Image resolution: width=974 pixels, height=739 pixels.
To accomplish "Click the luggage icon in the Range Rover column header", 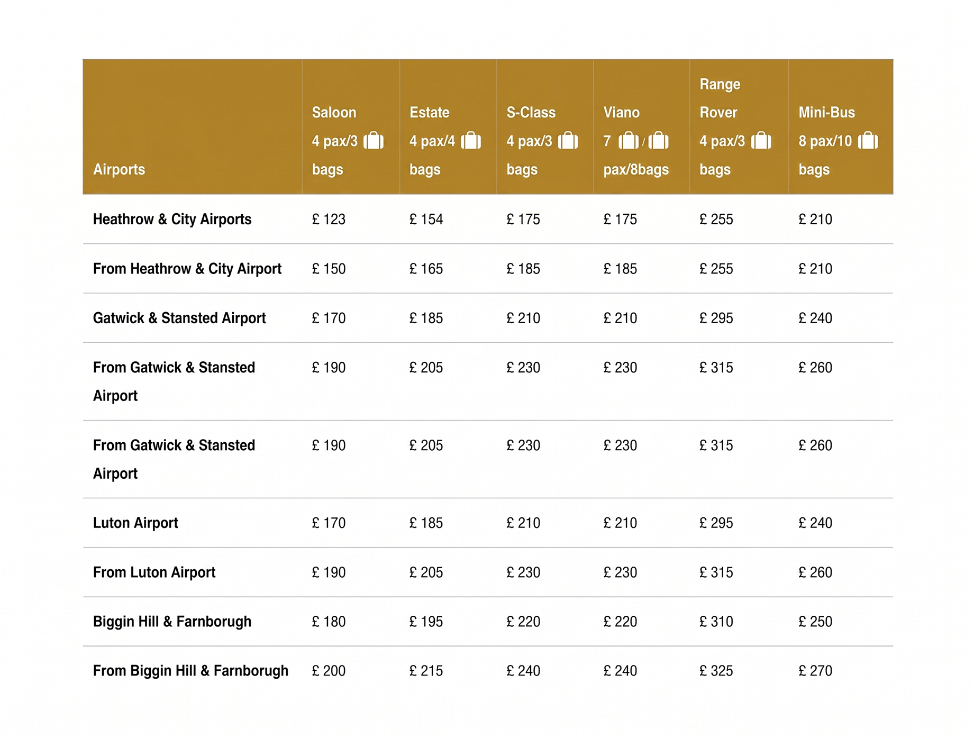I will pos(761,141).
